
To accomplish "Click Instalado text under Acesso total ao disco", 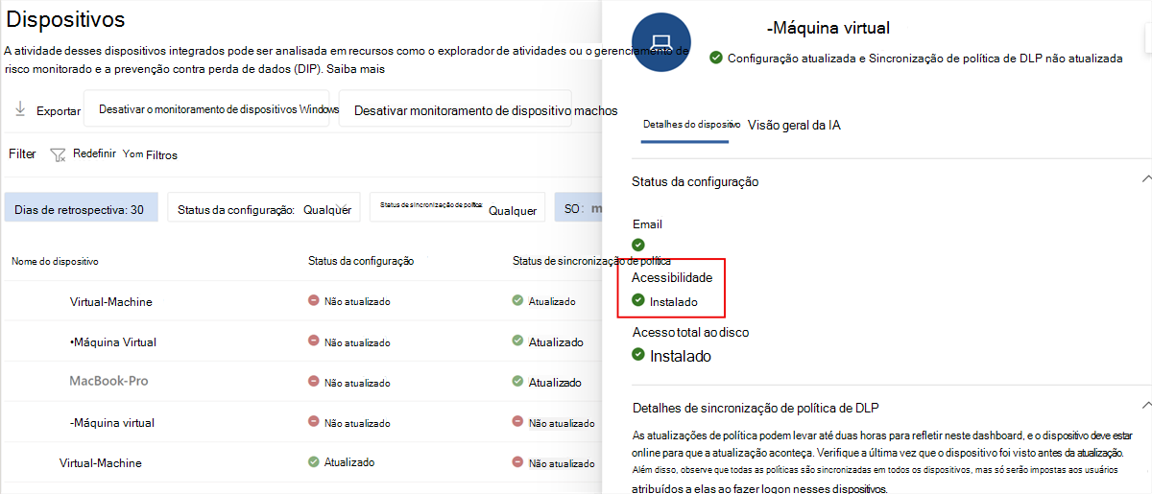I will click(681, 356).
